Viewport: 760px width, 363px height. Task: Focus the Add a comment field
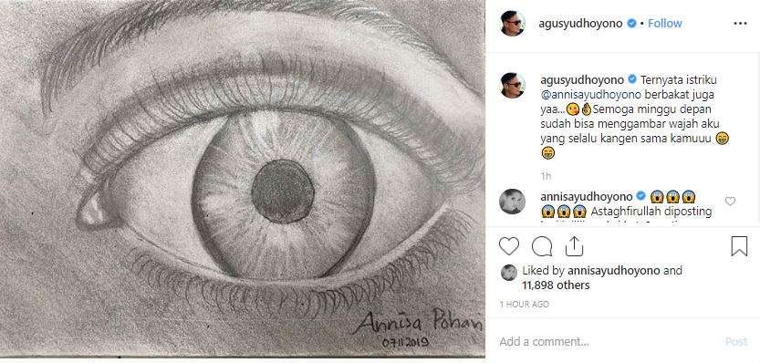pyautogui.click(x=606, y=342)
